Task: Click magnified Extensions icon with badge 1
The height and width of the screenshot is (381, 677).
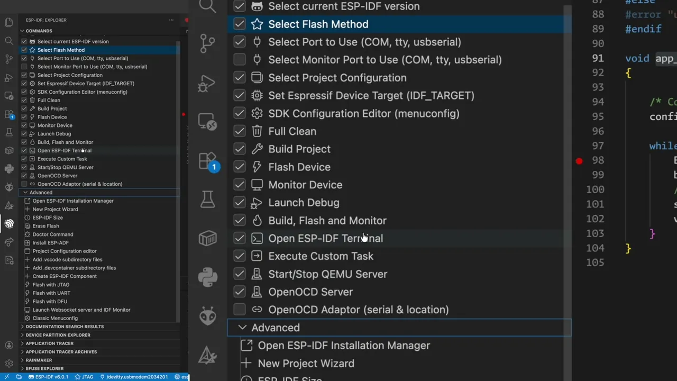Action: (208, 161)
